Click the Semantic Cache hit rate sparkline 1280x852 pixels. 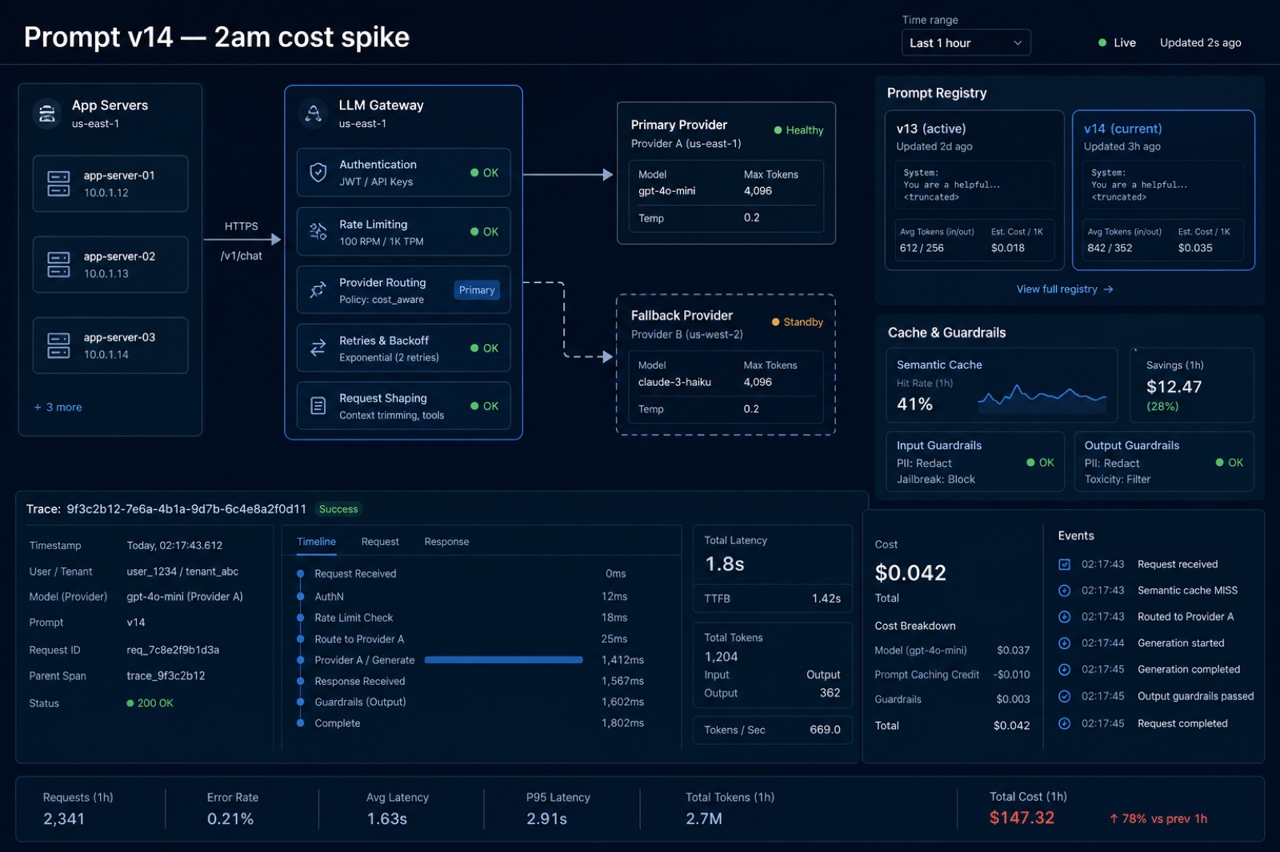pos(1042,396)
